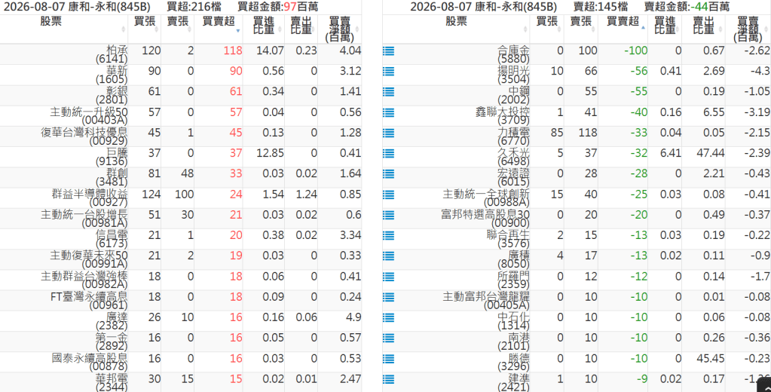Click the -4.3 net amount of 揚明光

[x=760, y=72]
